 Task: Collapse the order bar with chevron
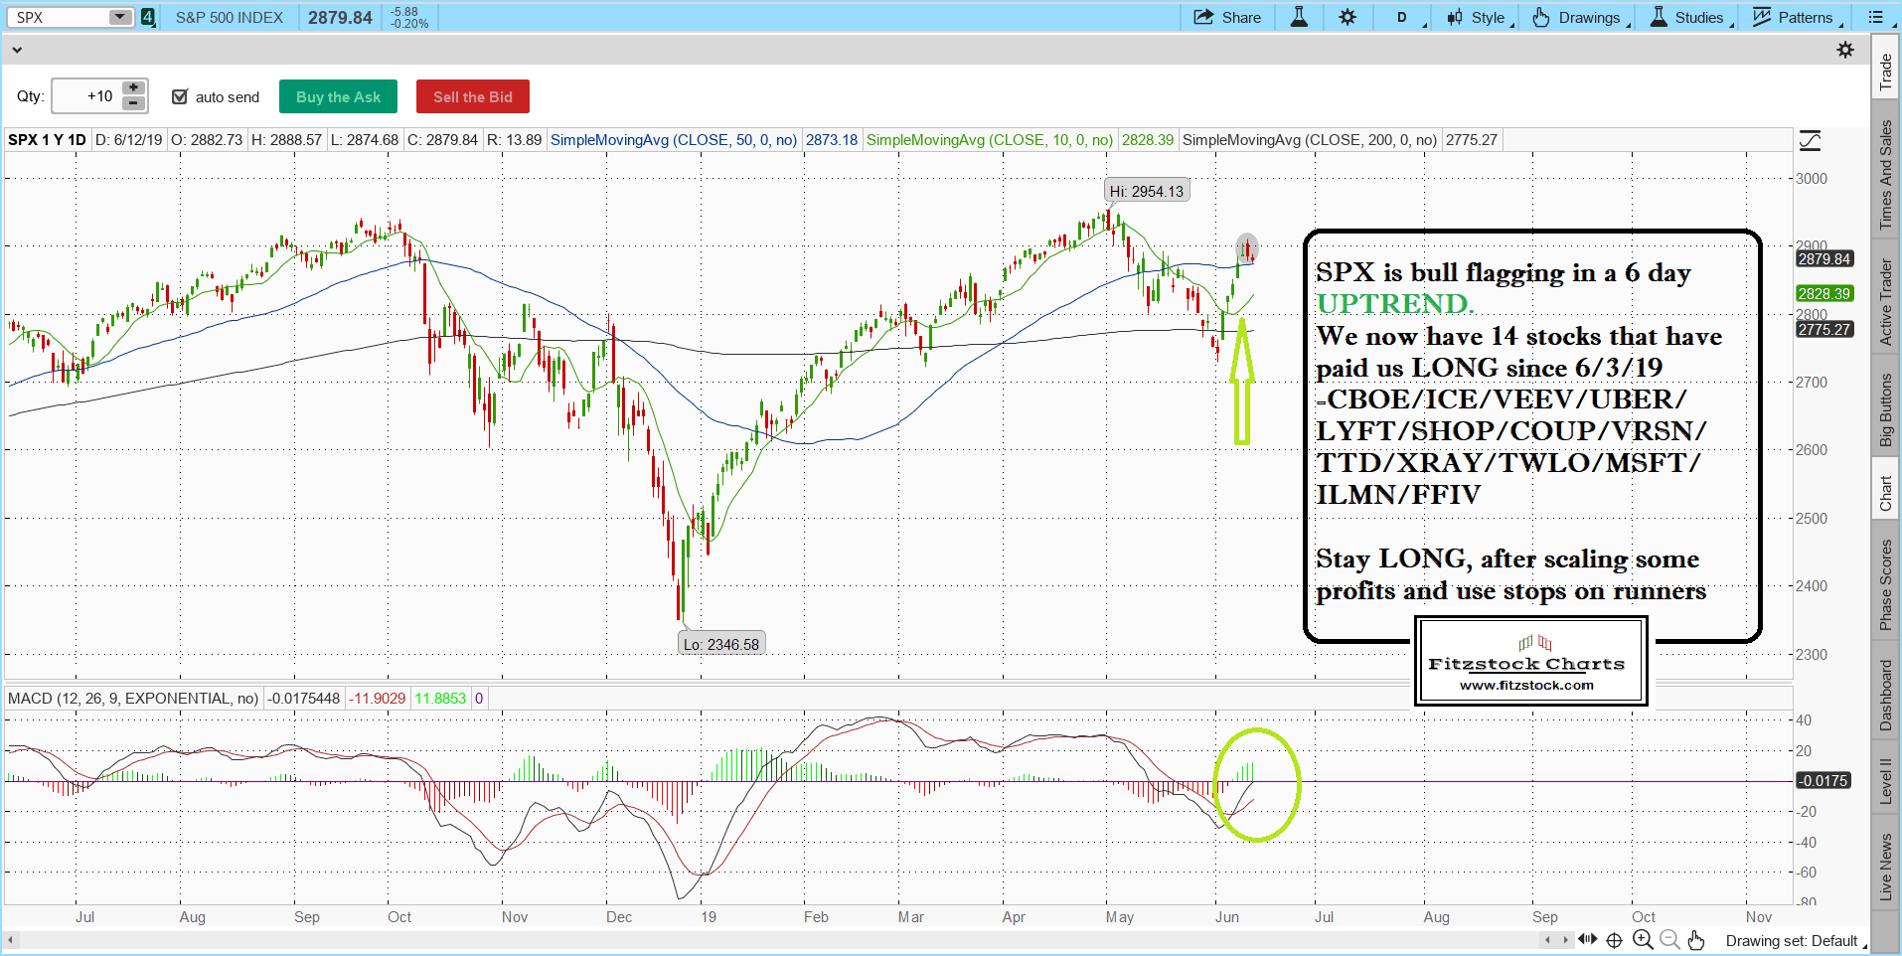pyautogui.click(x=17, y=50)
